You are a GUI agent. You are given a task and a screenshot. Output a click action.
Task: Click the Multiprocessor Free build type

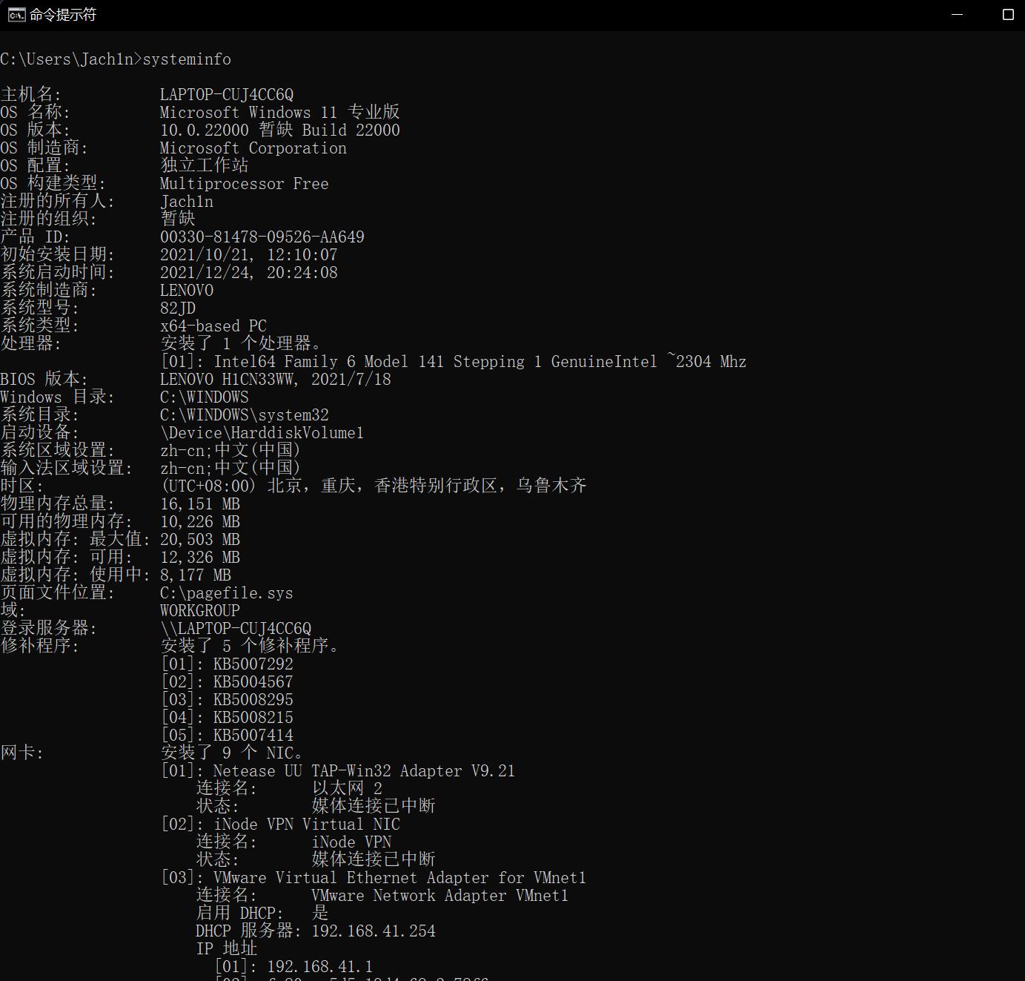point(245,184)
